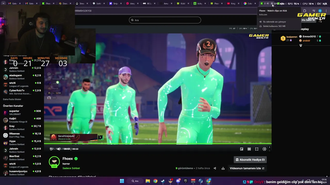Close the 'Colo' tab
Viewport: 330px width, 185px height.
point(255,4)
